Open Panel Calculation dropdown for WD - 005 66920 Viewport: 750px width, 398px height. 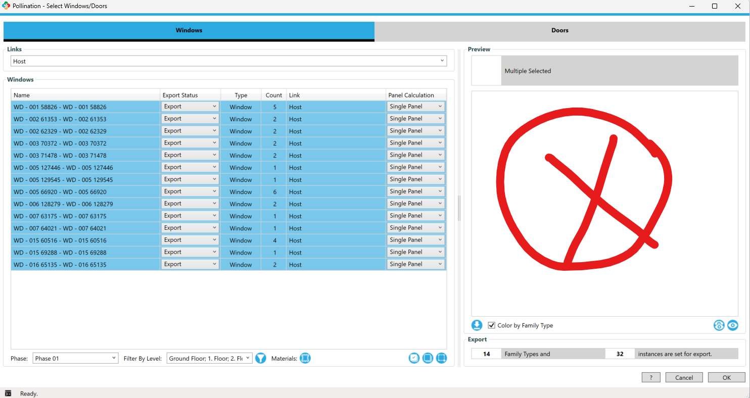point(415,191)
